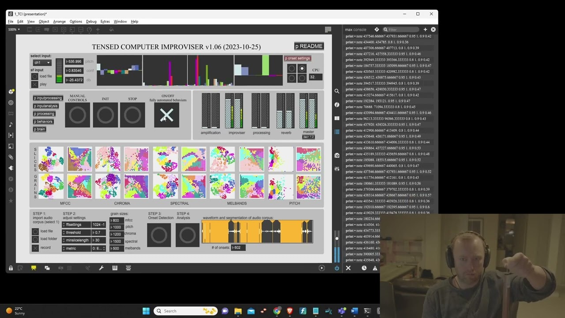
Task: Click the dotted grid icon in bottom toolbar
Action: (128, 268)
